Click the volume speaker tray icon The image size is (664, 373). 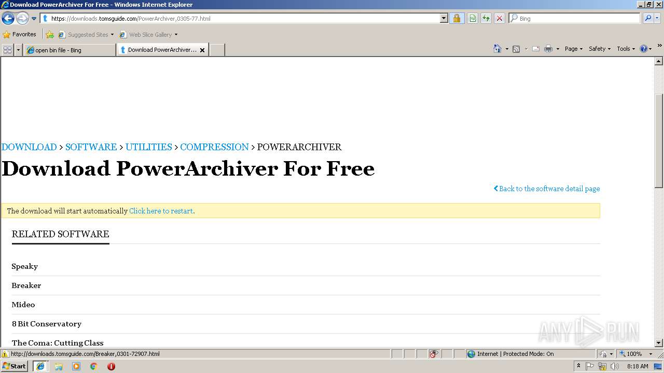615,366
